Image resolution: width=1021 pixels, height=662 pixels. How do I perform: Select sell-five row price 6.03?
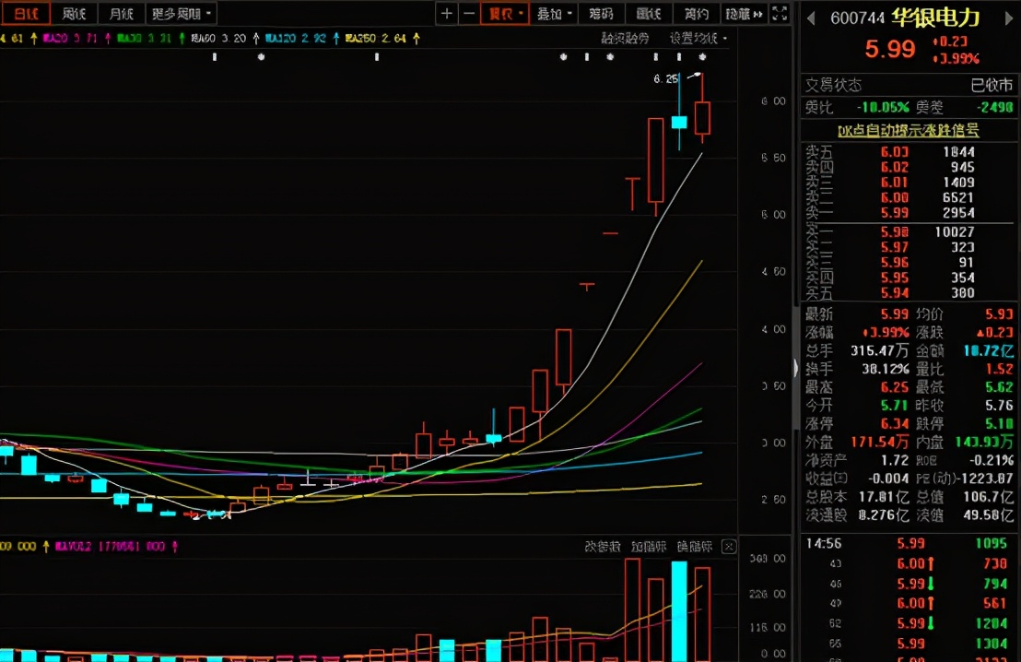(894, 152)
